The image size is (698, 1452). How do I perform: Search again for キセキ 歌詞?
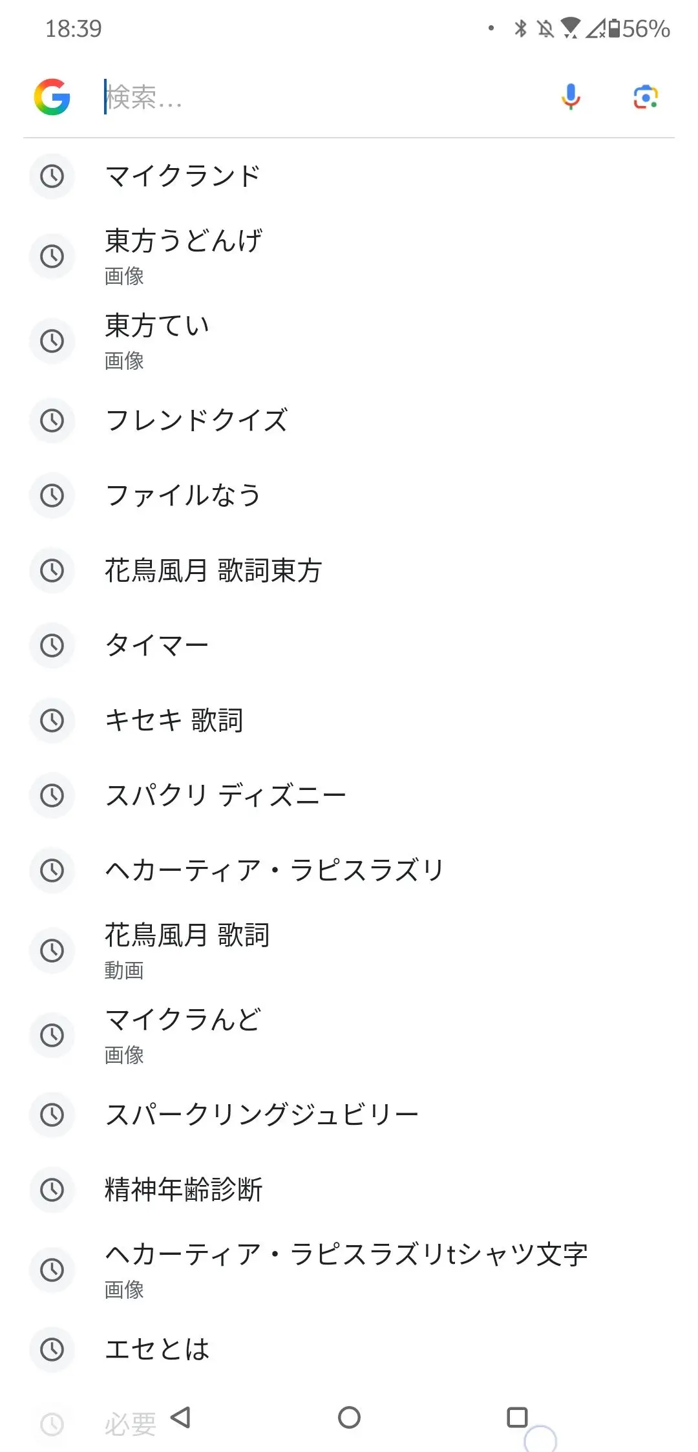click(x=349, y=720)
